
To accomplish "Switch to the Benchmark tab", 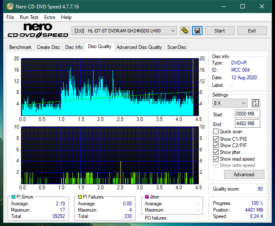I will coord(20,47).
